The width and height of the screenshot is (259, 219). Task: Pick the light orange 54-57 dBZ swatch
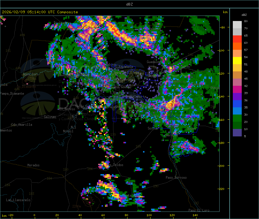[237, 53]
